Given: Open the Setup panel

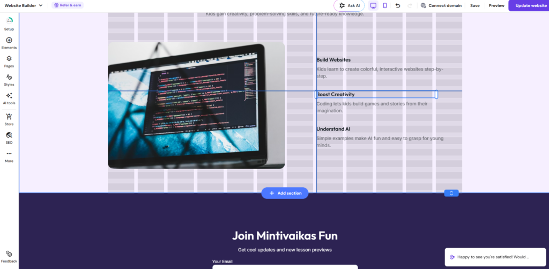Looking at the screenshot, I should click(9, 24).
